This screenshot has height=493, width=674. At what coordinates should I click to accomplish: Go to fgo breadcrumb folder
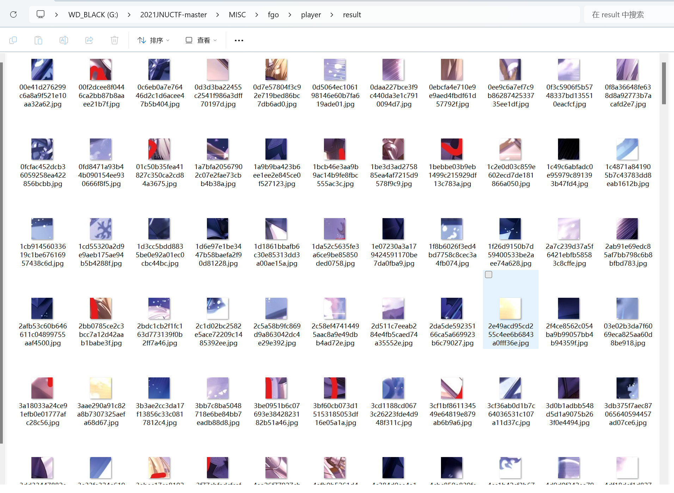[x=273, y=14]
